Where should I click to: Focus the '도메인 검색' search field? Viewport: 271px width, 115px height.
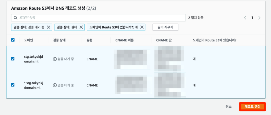click(x=99, y=18)
